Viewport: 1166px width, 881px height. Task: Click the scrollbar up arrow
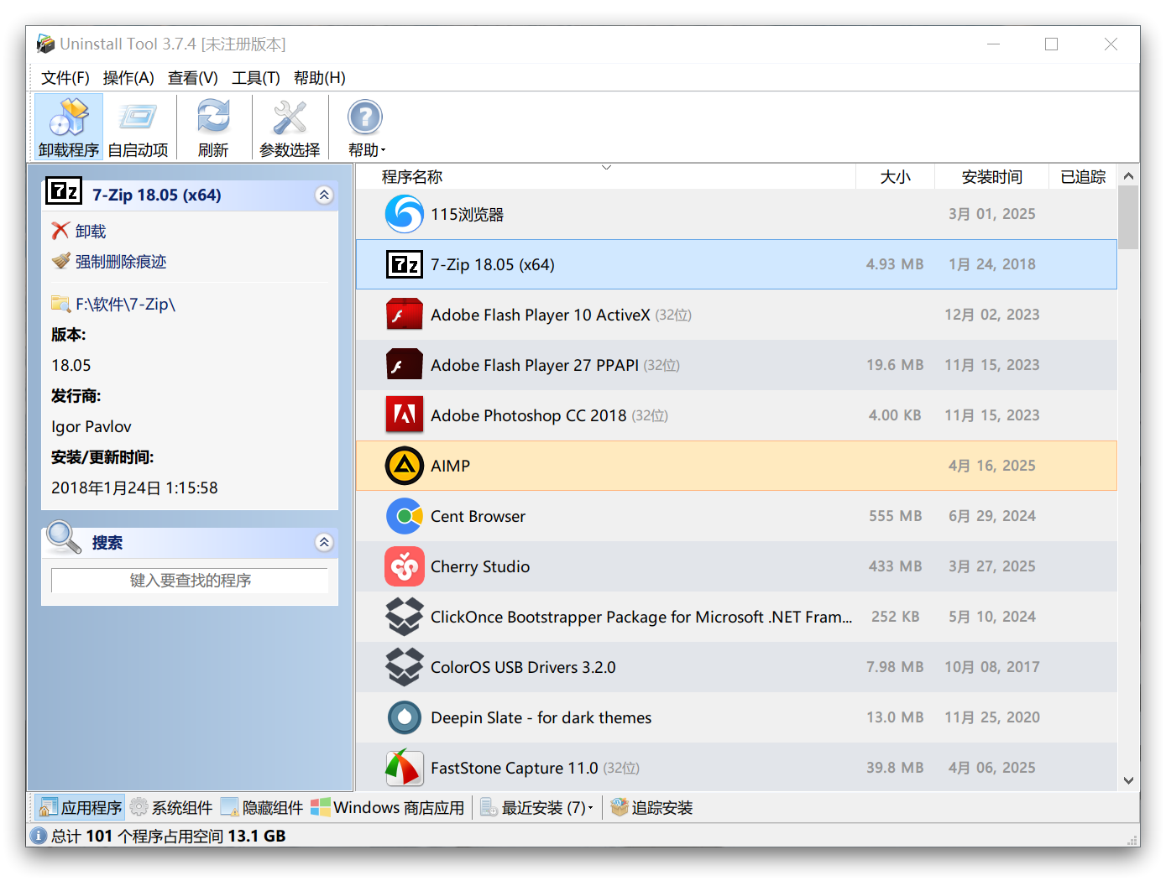(1128, 176)
